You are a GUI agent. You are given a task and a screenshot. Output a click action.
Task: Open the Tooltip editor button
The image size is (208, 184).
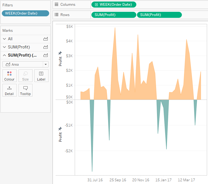tap(26, 90)
